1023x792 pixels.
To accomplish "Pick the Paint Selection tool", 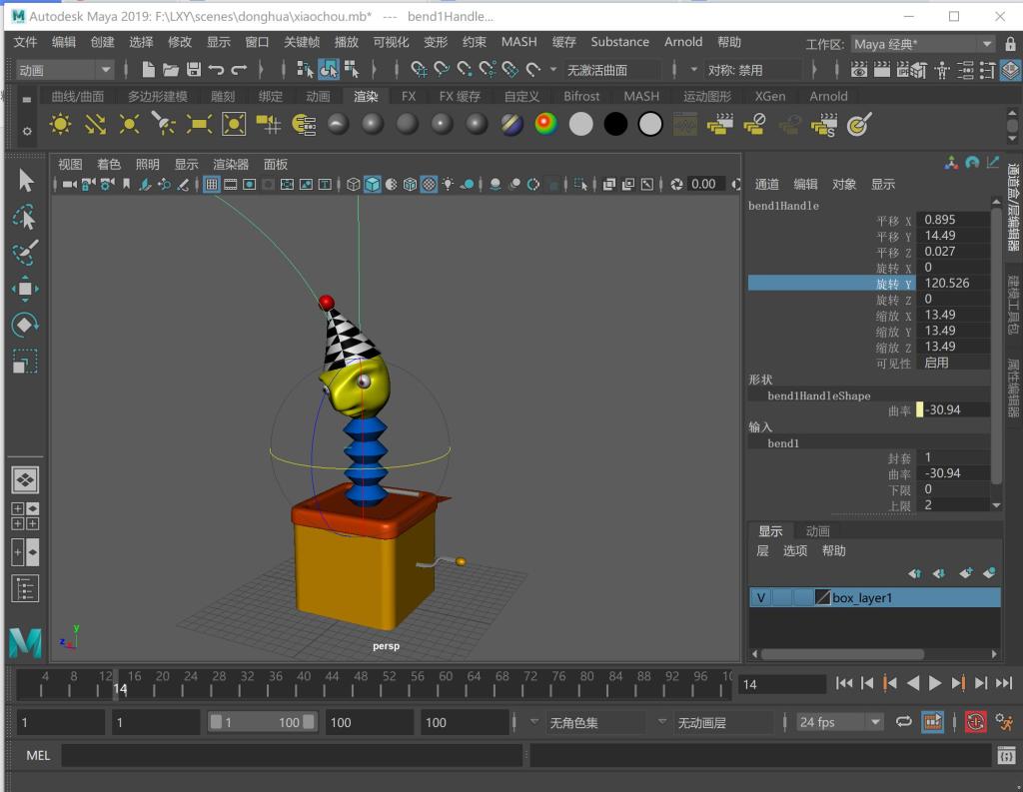I will (25, 253).
